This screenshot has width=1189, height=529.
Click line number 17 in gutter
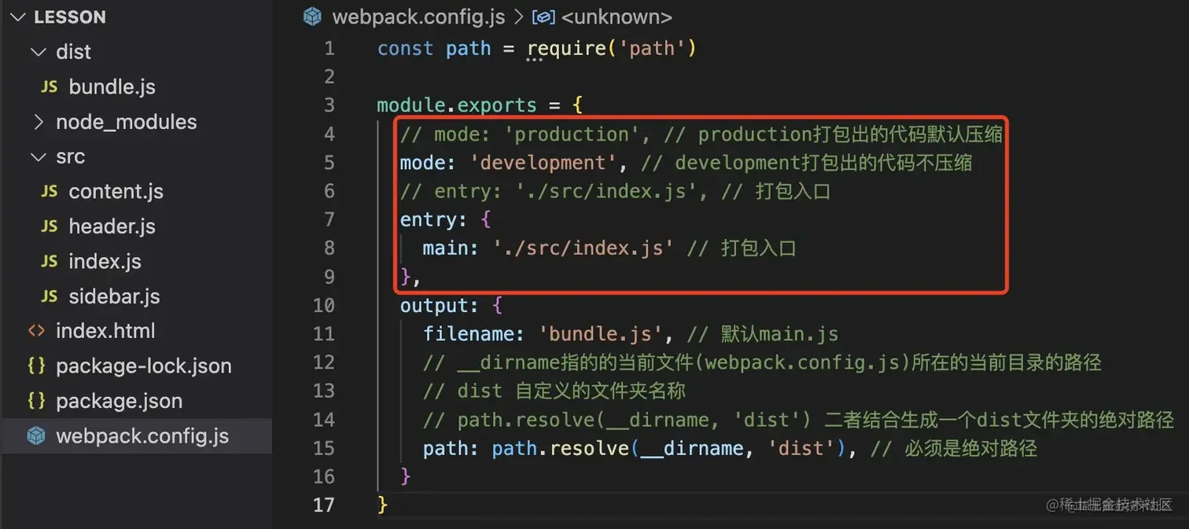pyautogui.click(x=323, y=505)
